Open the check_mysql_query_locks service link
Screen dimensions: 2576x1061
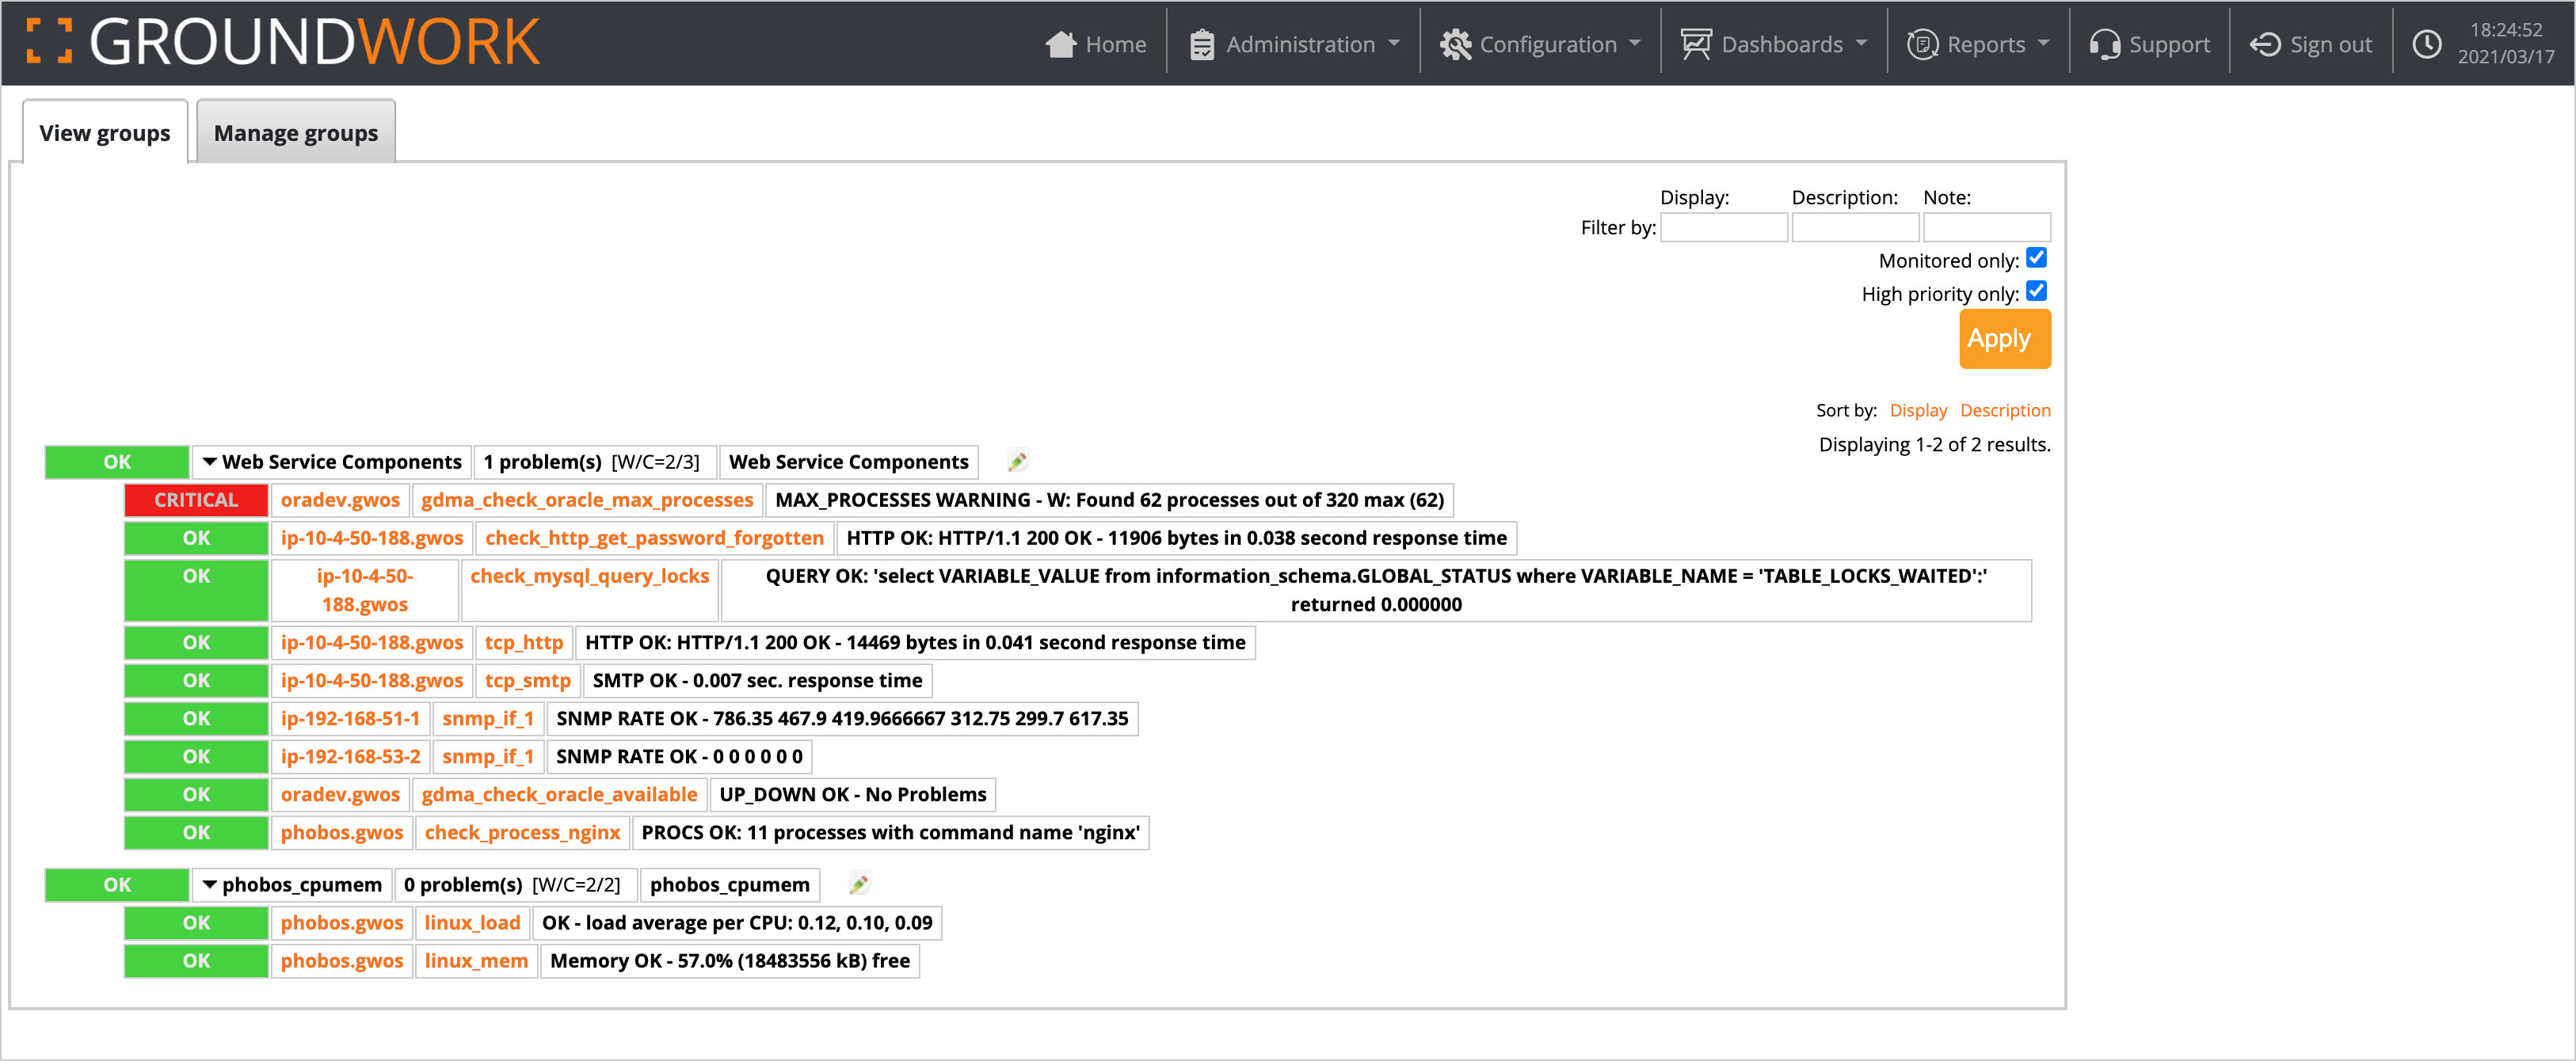pyautogui.click(x=589, y=576)
